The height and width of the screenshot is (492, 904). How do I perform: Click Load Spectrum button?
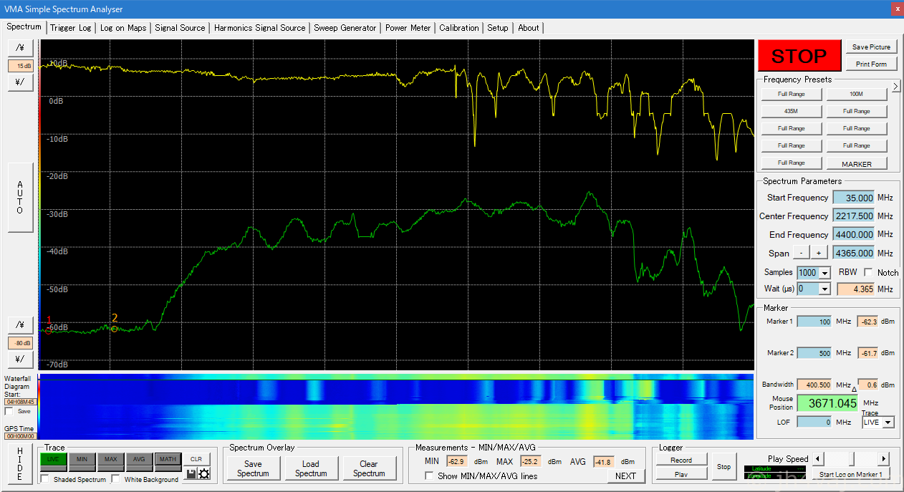(311, 468)
